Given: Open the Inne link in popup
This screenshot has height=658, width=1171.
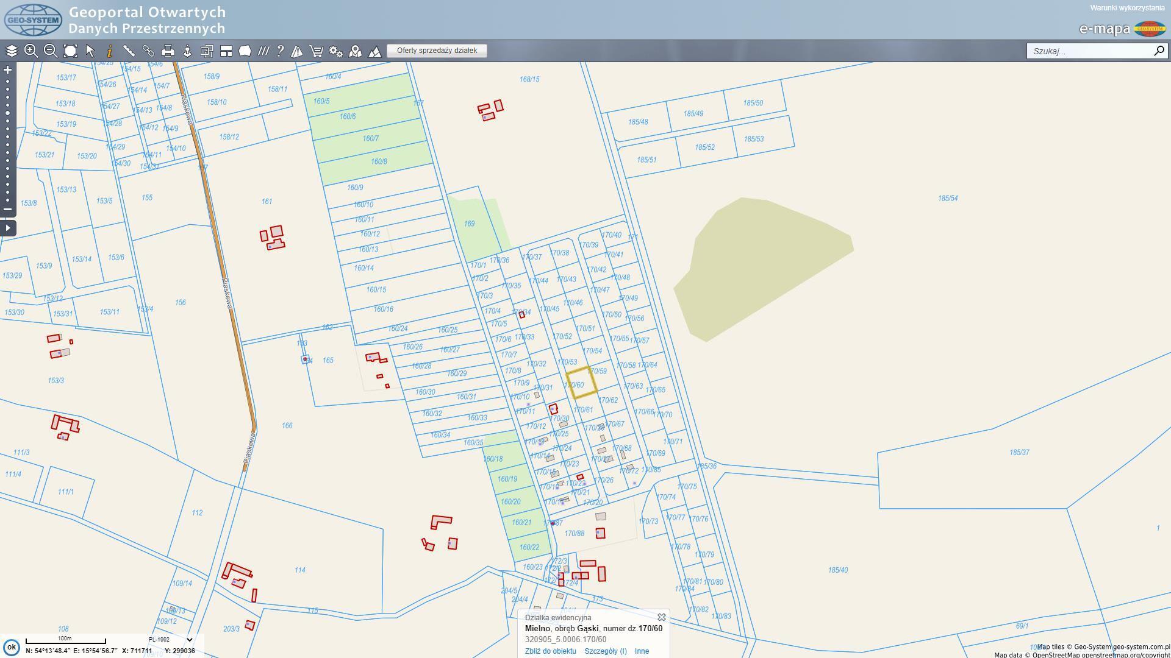Looking at the screenshot, I should click(642, 651).
